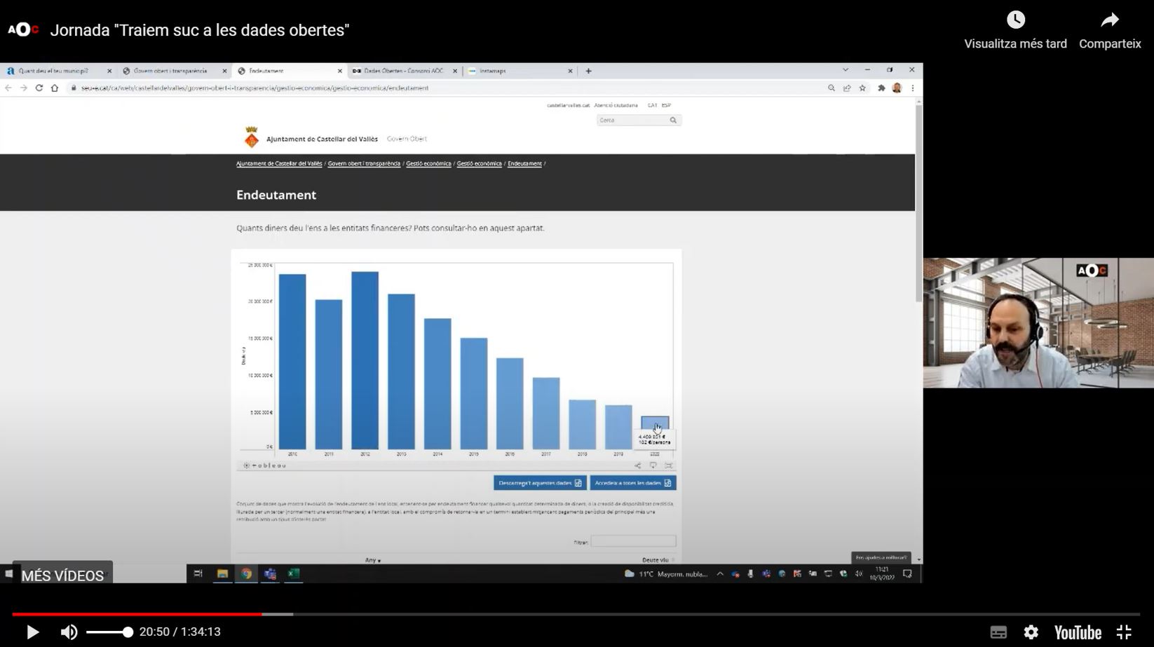
Task: Adjust the volume slider
Action: click(x=109, y=632)
